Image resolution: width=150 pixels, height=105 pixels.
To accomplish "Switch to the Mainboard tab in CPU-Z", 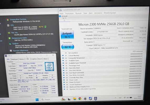I will pos(15,59).
